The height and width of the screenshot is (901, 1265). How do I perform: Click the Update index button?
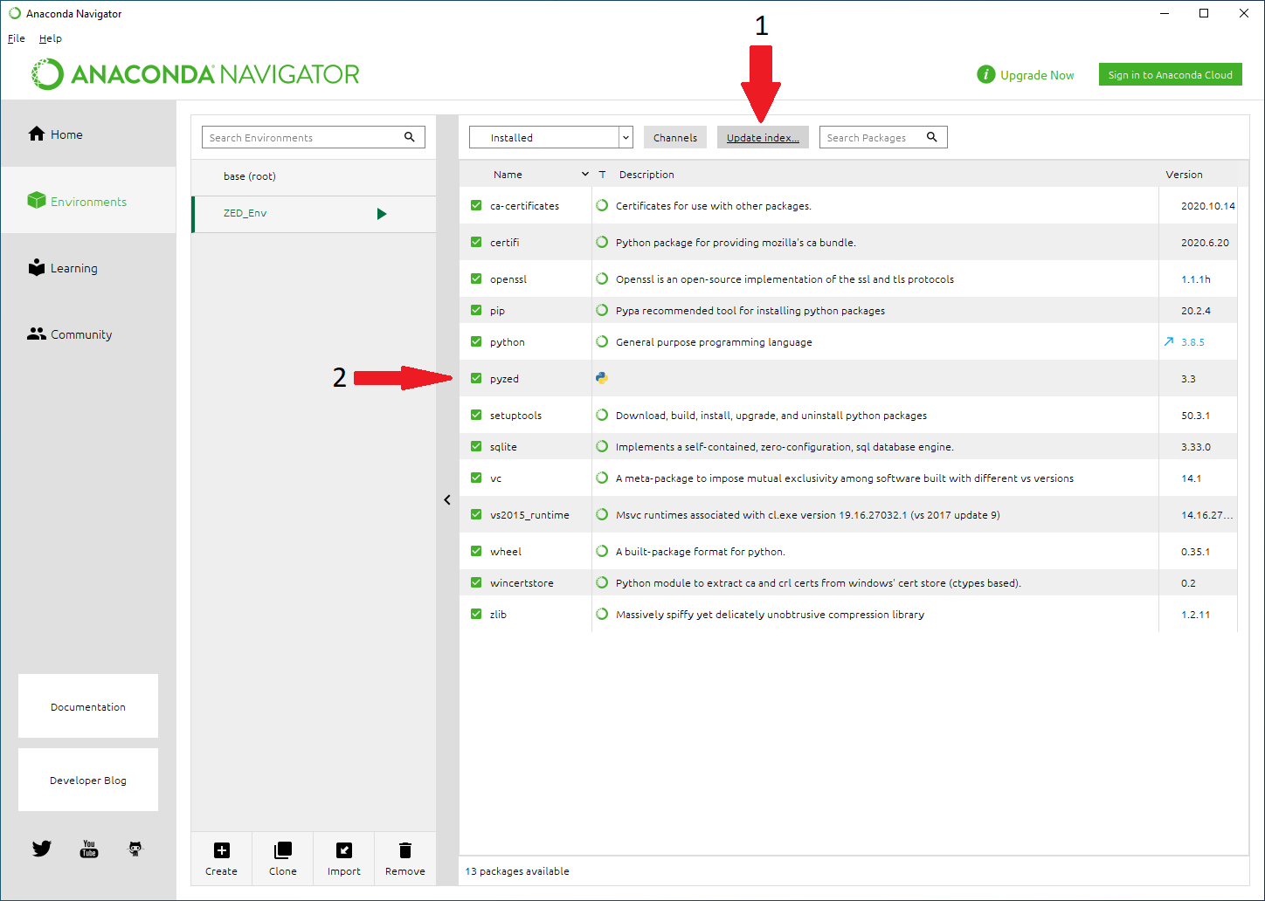(763, 137)
